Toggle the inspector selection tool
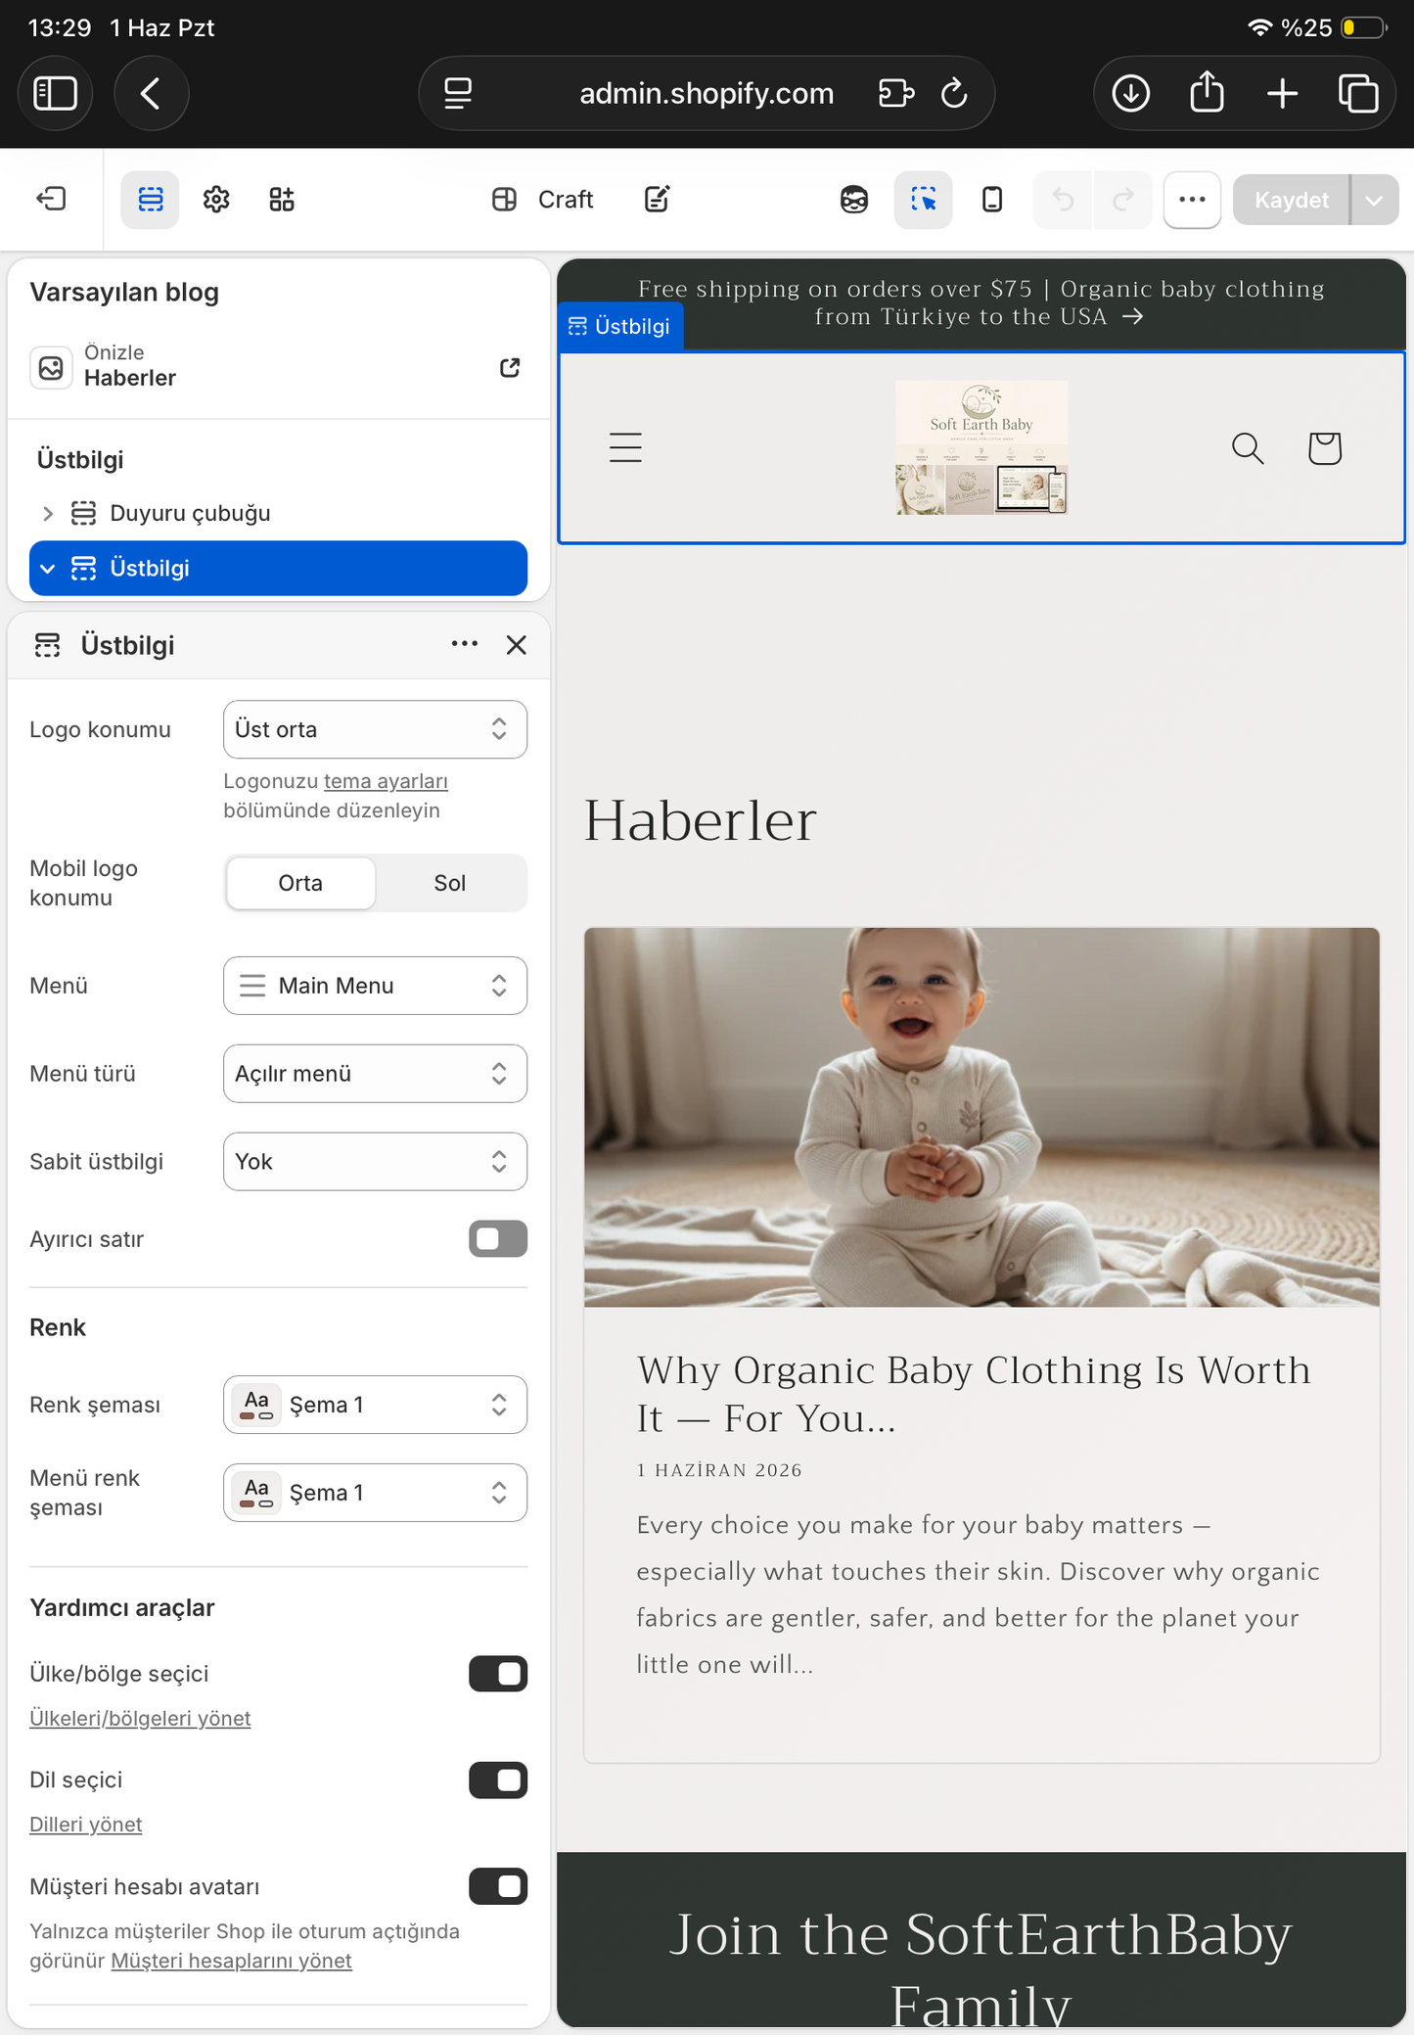 click(x=923, y=200)
